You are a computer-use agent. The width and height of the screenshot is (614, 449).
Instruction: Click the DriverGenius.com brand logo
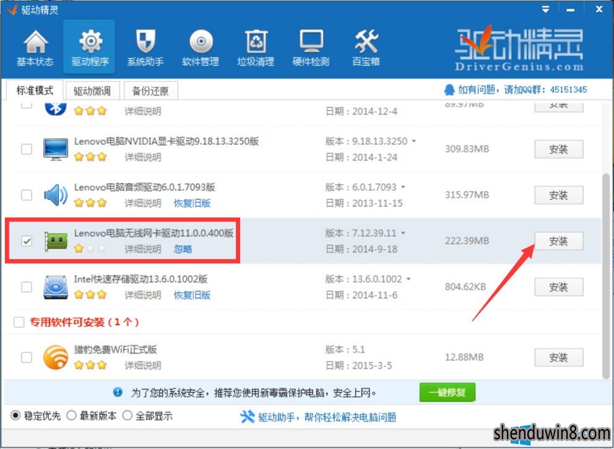point(519,48)
